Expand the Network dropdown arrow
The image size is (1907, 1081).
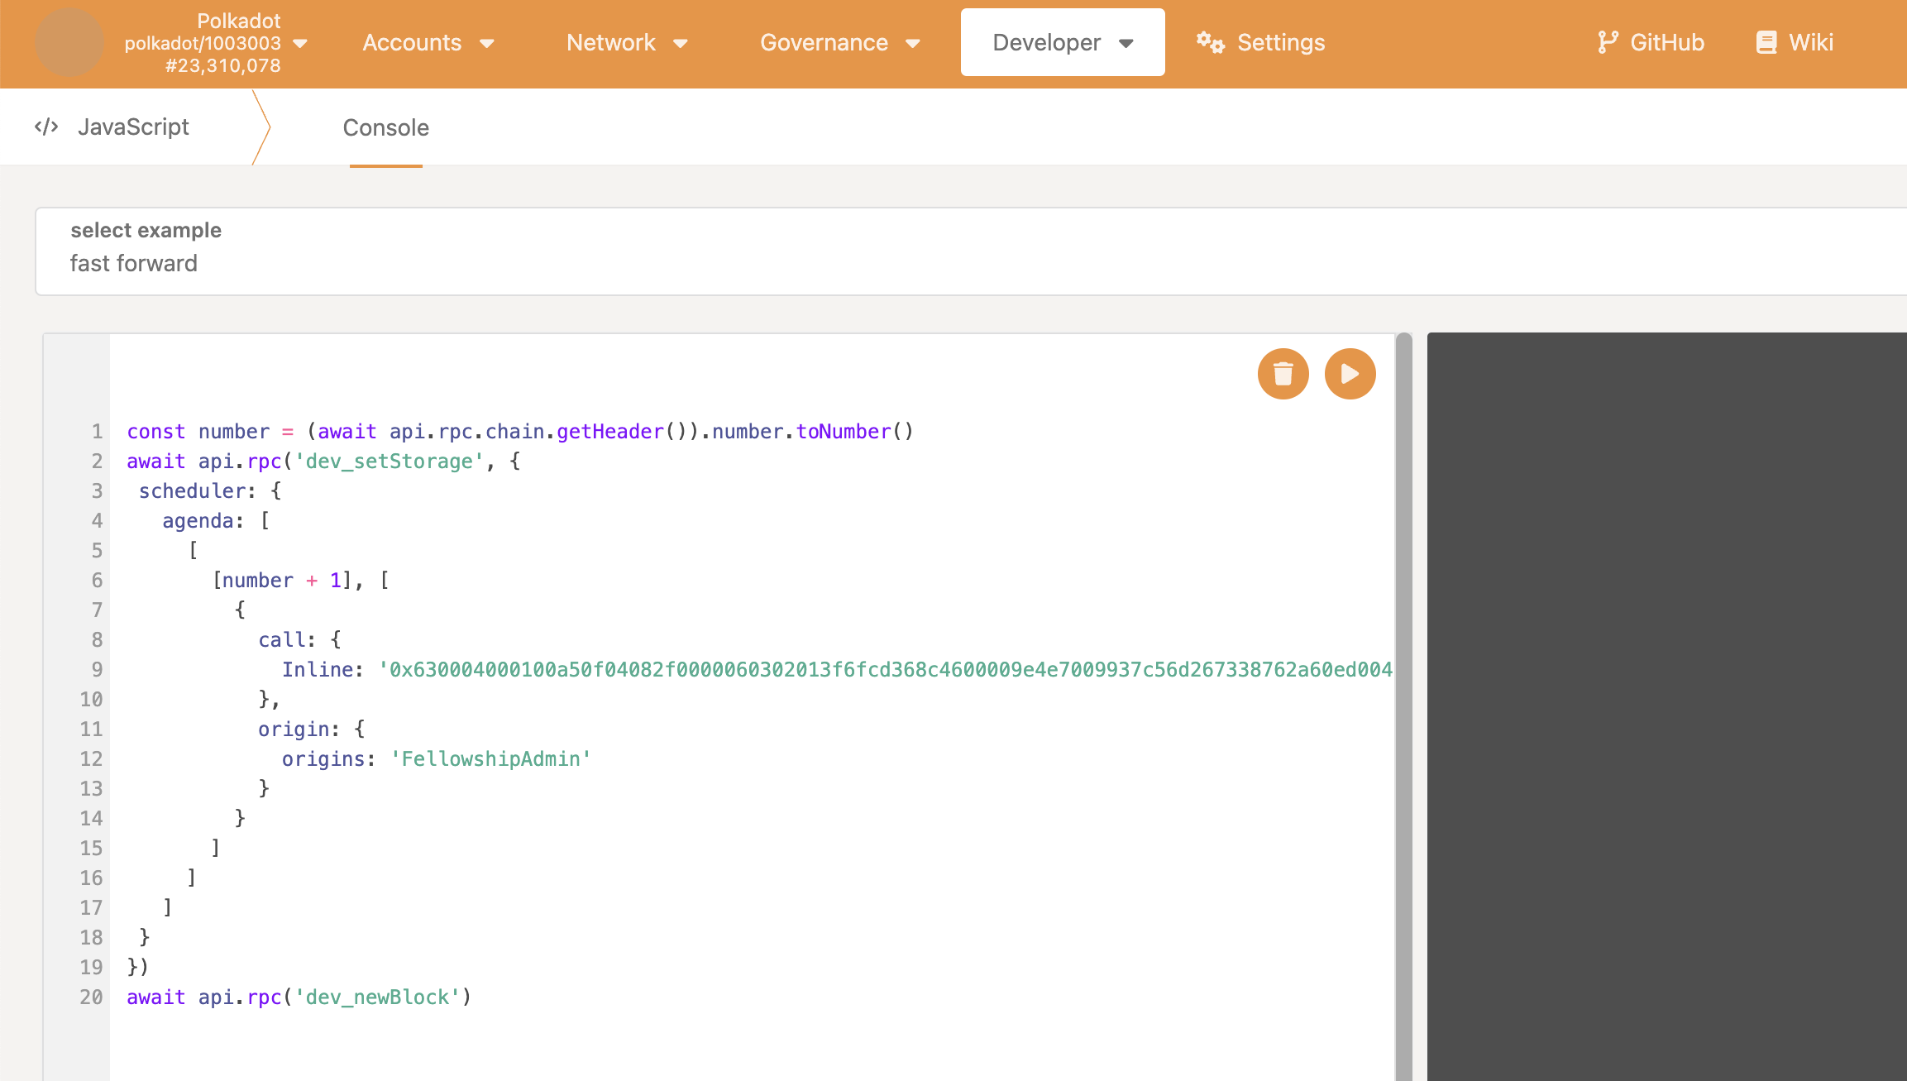[x=681, y=43]
